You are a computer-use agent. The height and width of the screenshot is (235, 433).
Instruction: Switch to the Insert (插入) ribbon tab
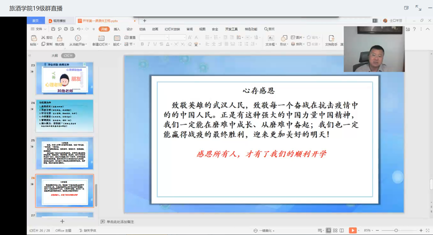click(117, 29)
